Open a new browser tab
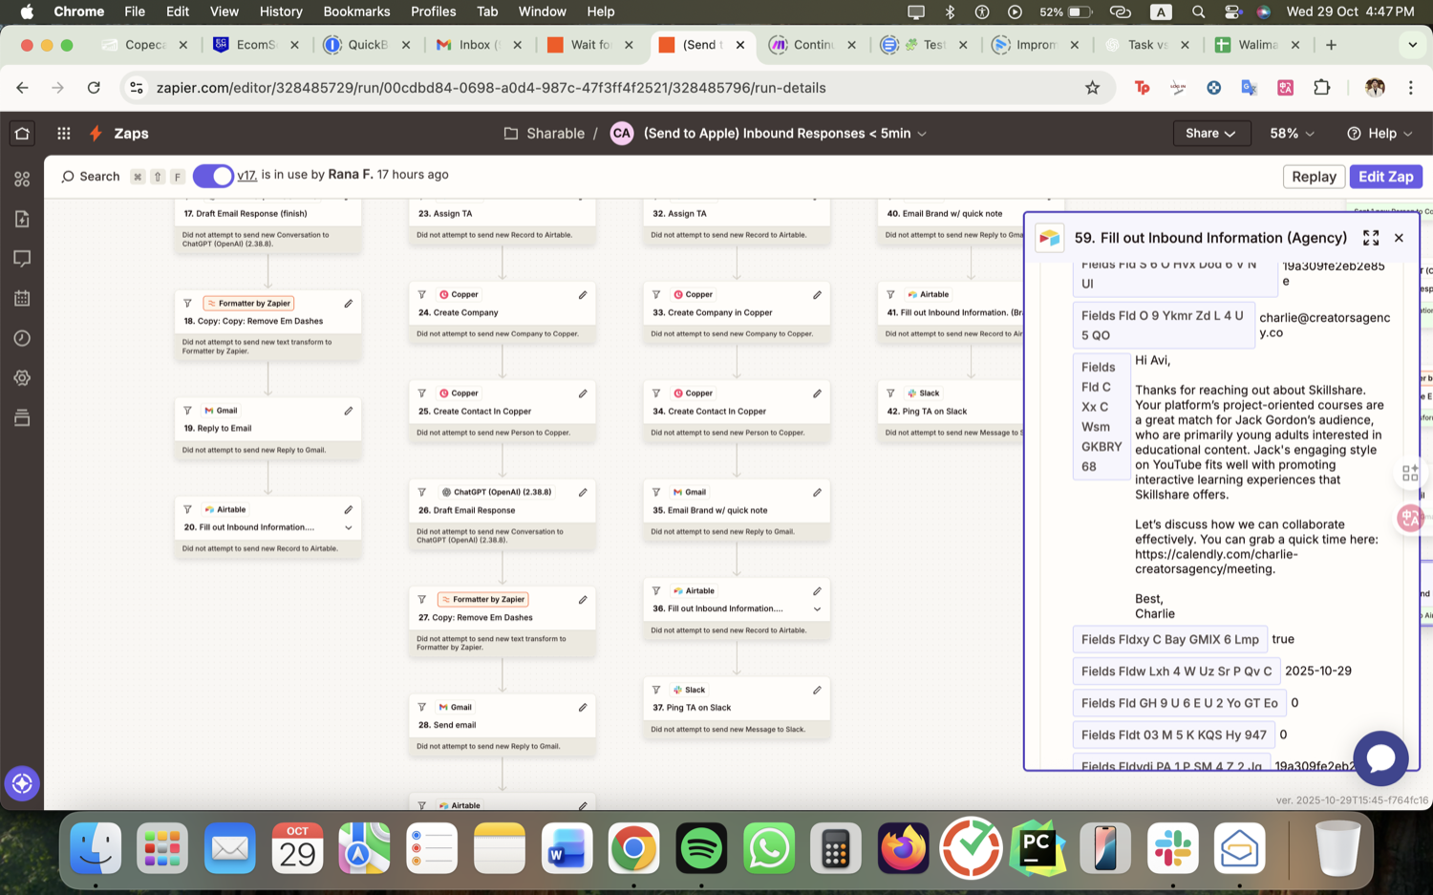Screen dimensions: 1433x895 click(1331, 45)
